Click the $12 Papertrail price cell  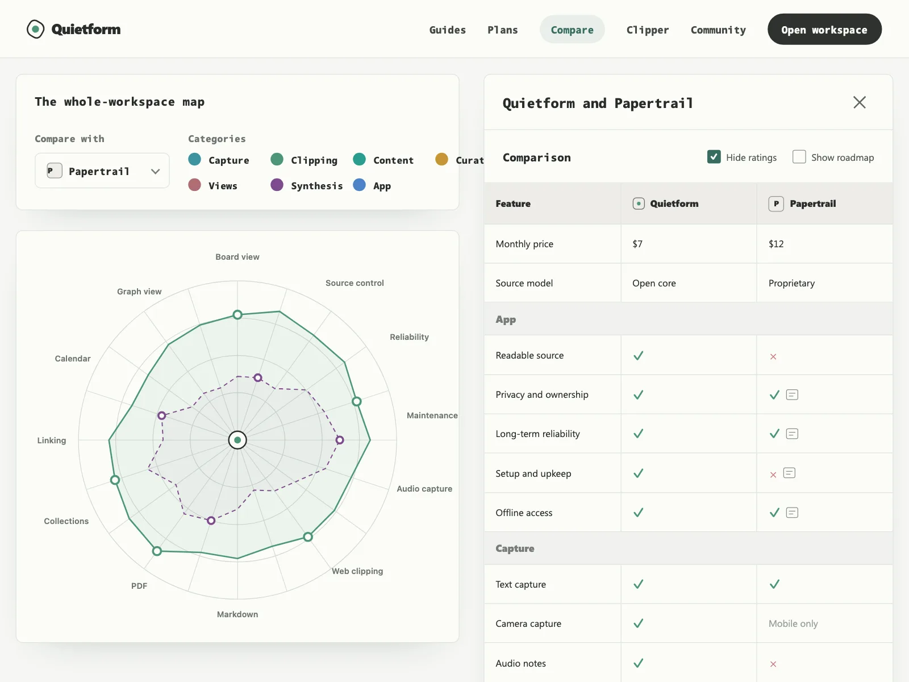(824, 244)
